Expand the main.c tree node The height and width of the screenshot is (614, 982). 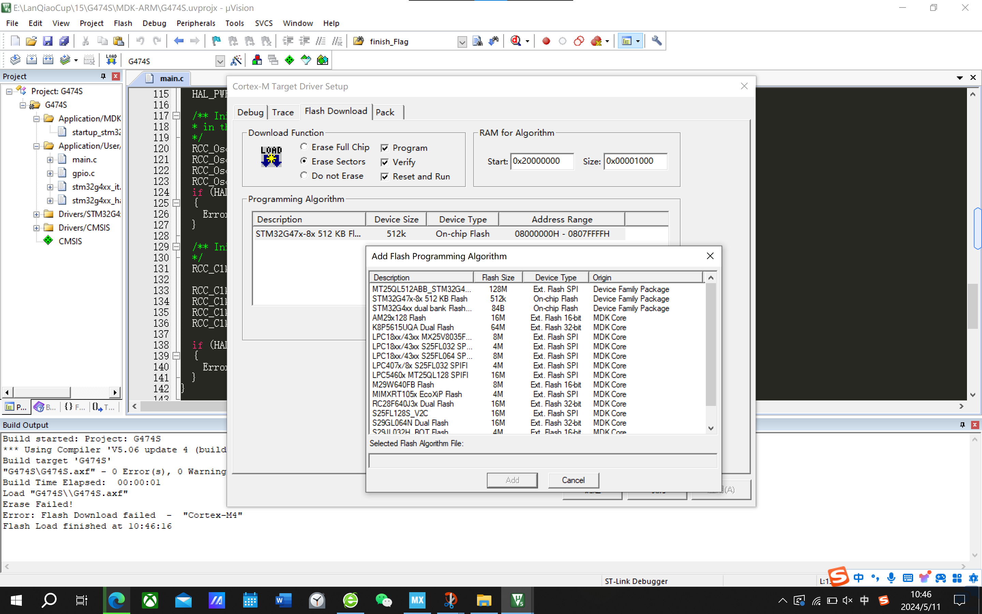[x=50, y=160]
